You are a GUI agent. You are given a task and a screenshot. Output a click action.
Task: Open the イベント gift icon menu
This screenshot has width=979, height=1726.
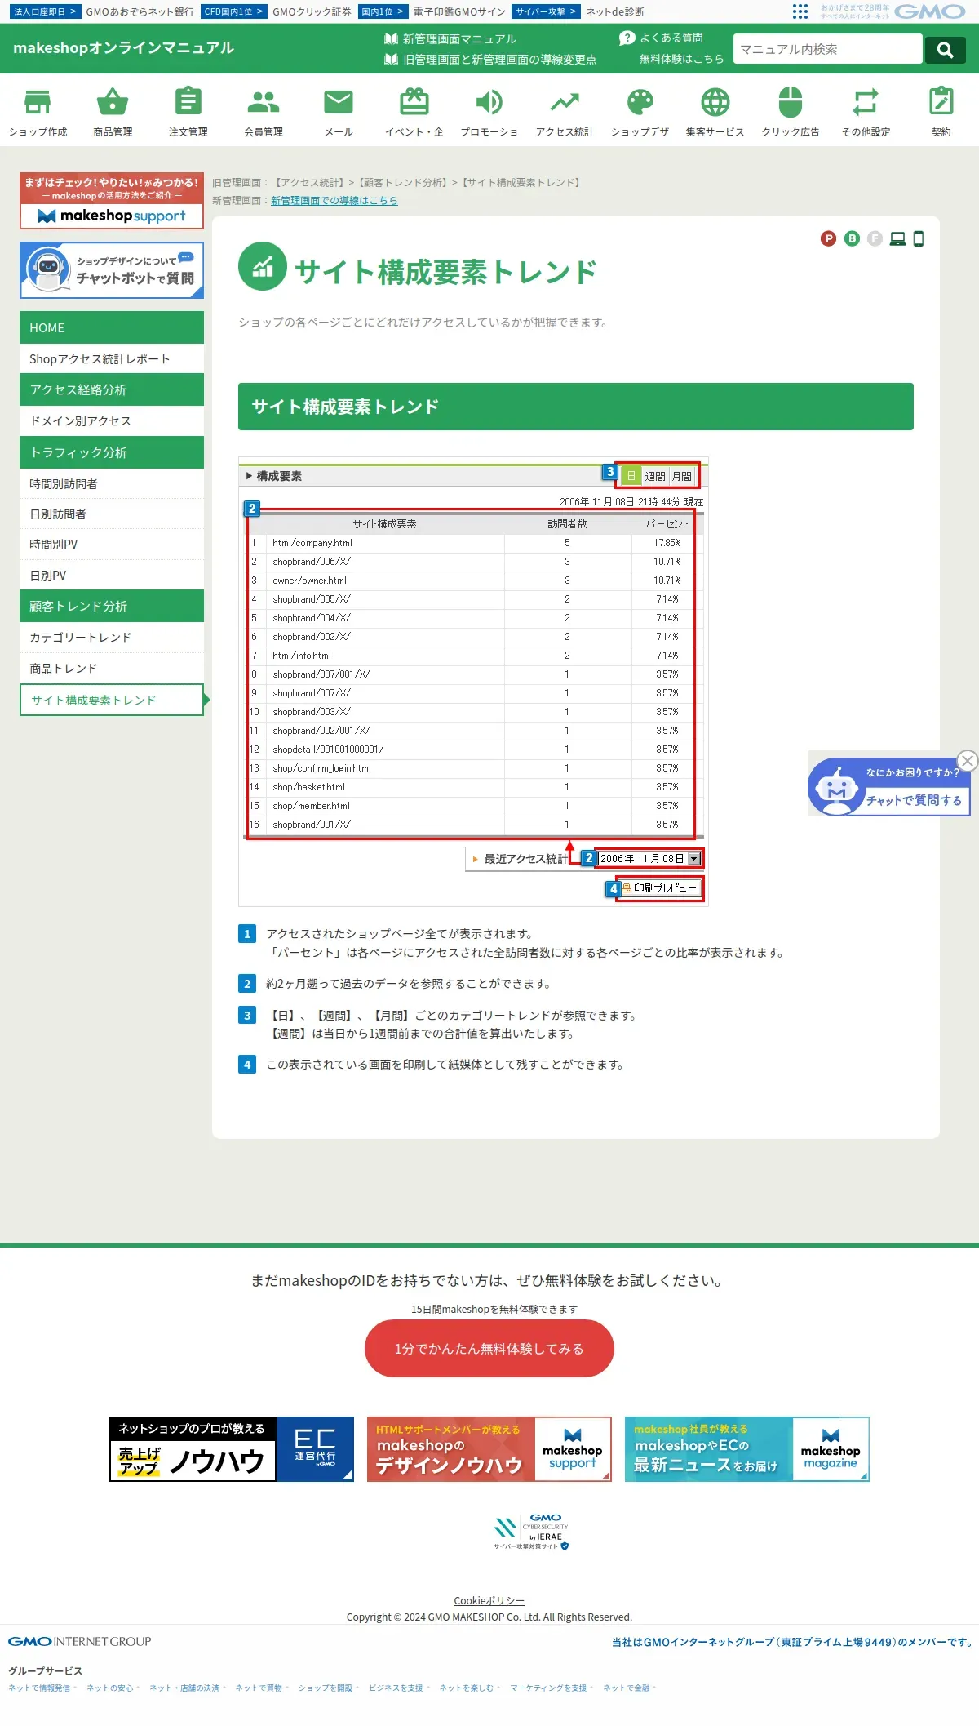click(x=414, y=111)
